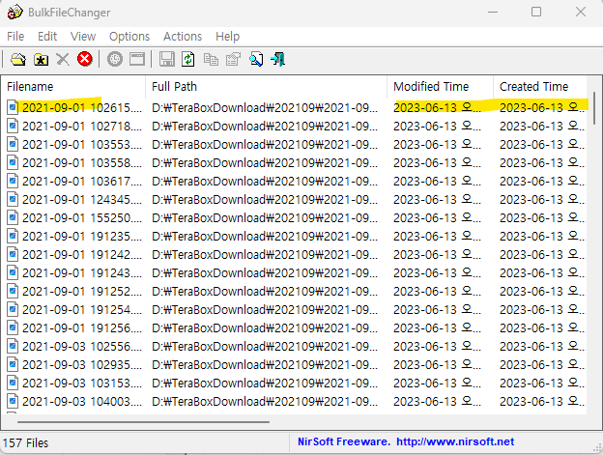This screenshot has height=455, width=603.
Task: Open Change Time/Attributes clock icon
Action: point(115,60)
